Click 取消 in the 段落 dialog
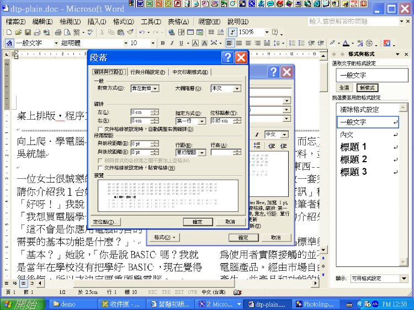Image resolution: width=414 pixels, height=310 pixels. click(x=230, y=222)
